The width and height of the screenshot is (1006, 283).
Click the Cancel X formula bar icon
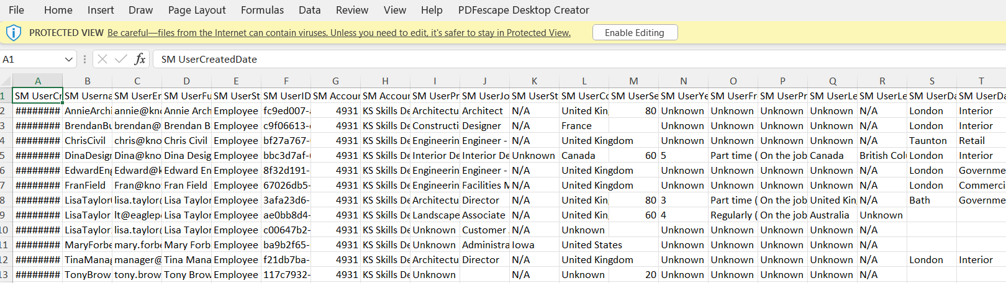coord(102,59)
